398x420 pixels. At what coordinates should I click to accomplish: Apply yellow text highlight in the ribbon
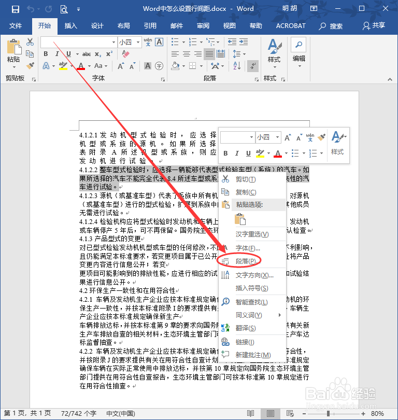(63, 66)
